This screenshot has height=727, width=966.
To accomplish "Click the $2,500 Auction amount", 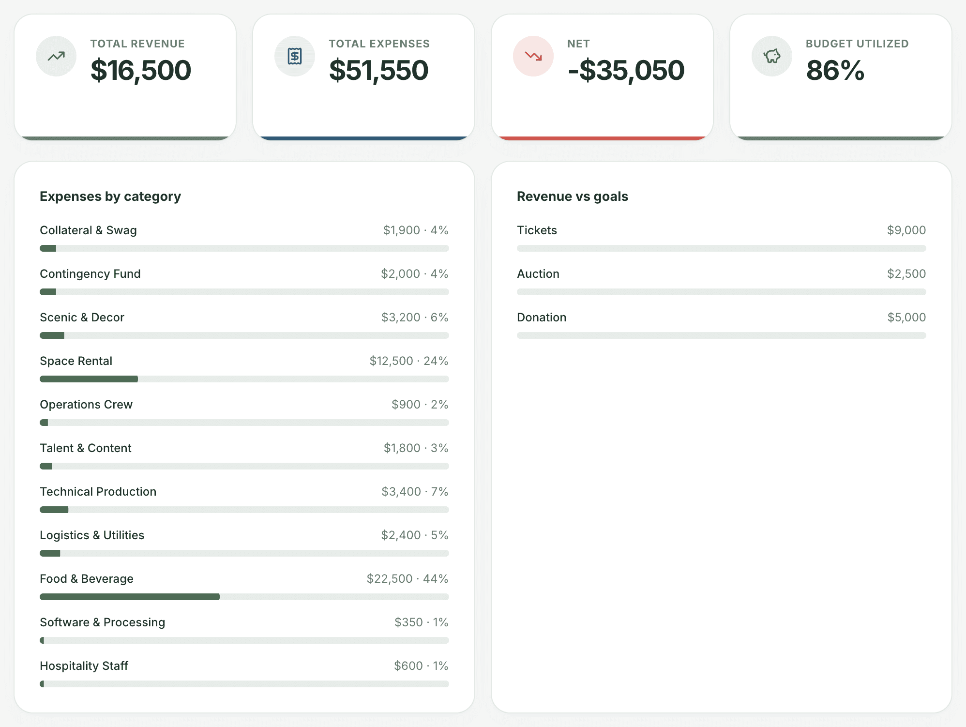I will coord(906,274).
